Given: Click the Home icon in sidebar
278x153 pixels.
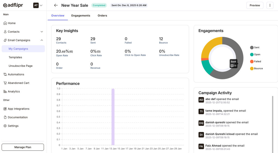Looking at the screenshot, I should pos(5,23).
